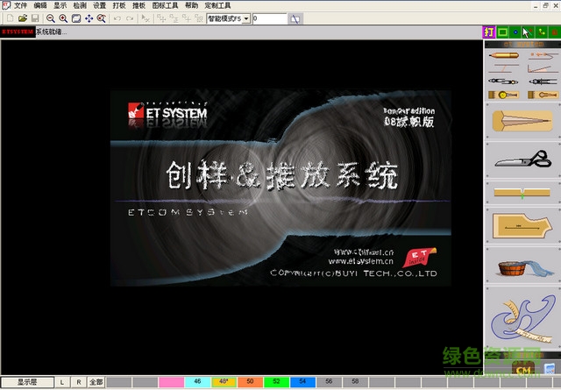Select the outline tape measure tool

pos(543,95)
